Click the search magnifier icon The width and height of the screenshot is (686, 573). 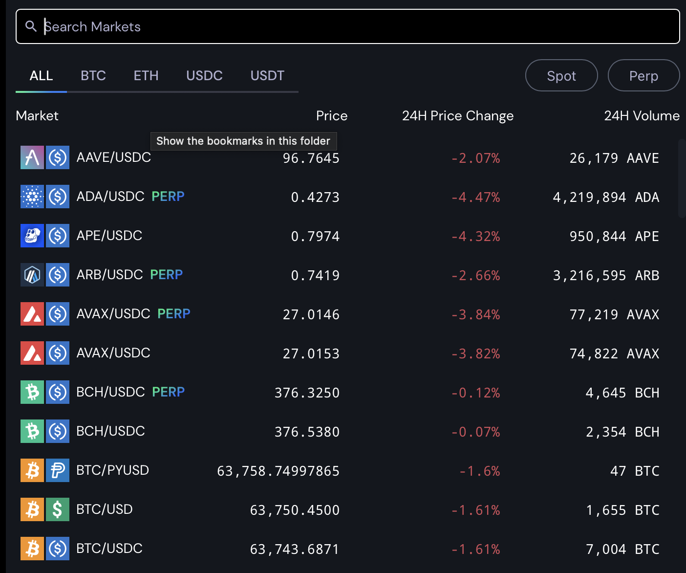coord(31,26)
